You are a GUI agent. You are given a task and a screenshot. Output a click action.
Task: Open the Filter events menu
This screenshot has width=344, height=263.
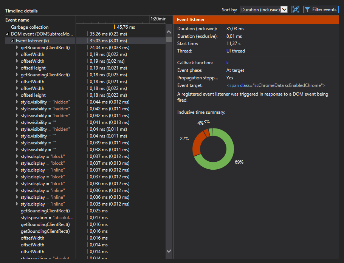pyautogui.click(x=321, y=9)
